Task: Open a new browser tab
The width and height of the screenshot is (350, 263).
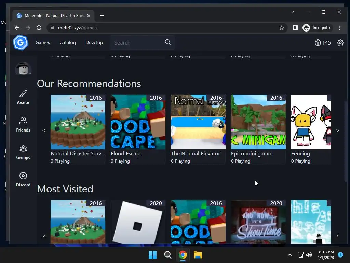Action: [102, 16]
